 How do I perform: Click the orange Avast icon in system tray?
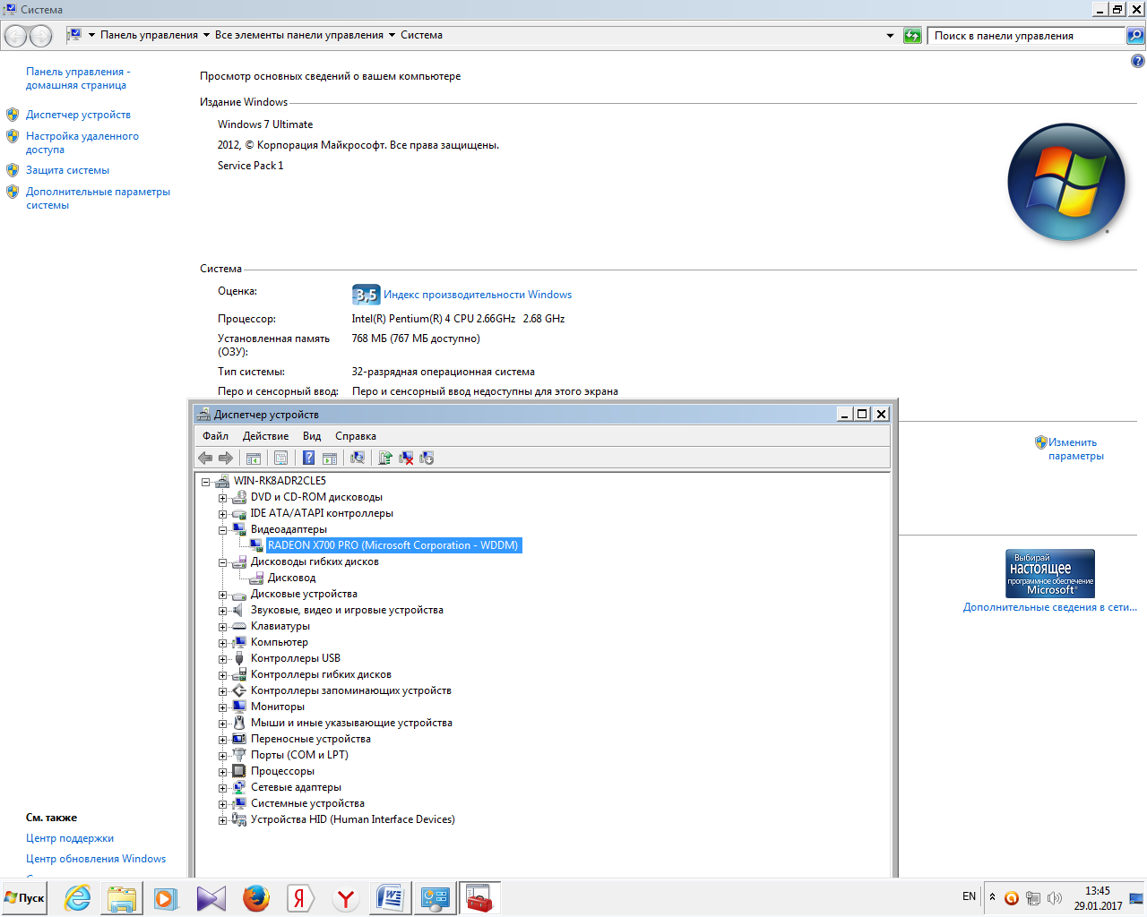click(x=1012, y=898)
